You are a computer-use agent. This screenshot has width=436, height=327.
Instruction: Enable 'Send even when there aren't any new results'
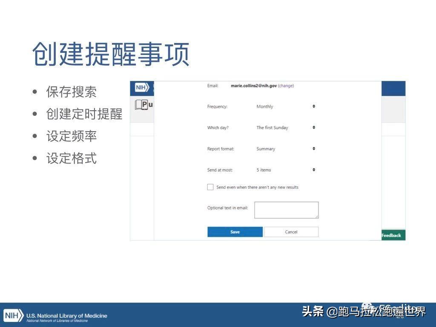210,187
